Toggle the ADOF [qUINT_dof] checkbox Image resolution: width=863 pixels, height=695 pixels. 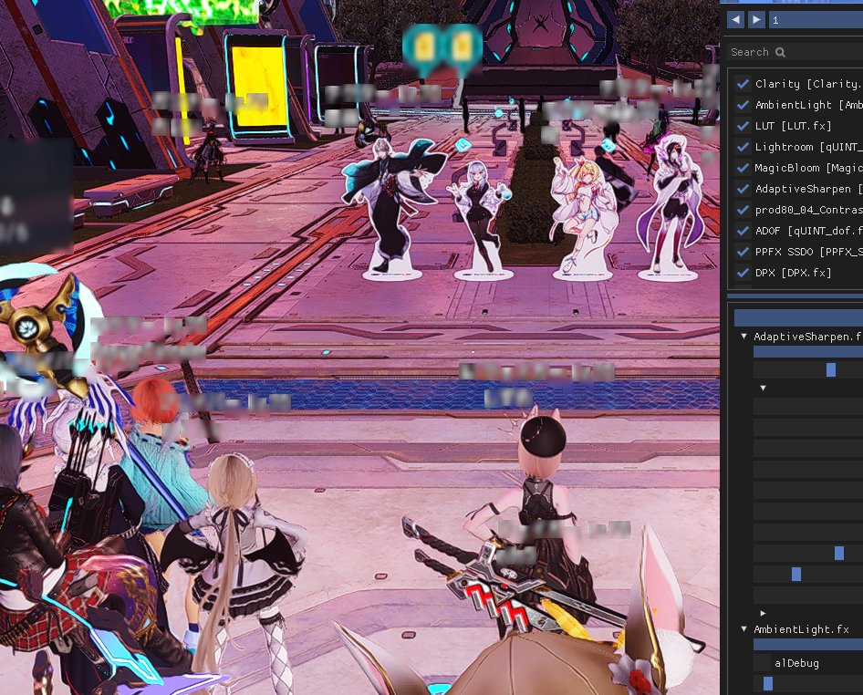point(743,231)
